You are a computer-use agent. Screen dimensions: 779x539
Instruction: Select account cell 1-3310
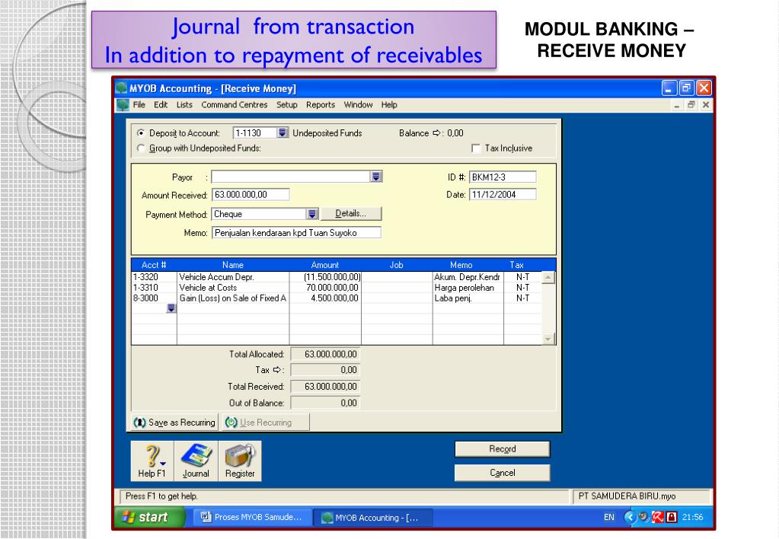click(x=154, y=288)
